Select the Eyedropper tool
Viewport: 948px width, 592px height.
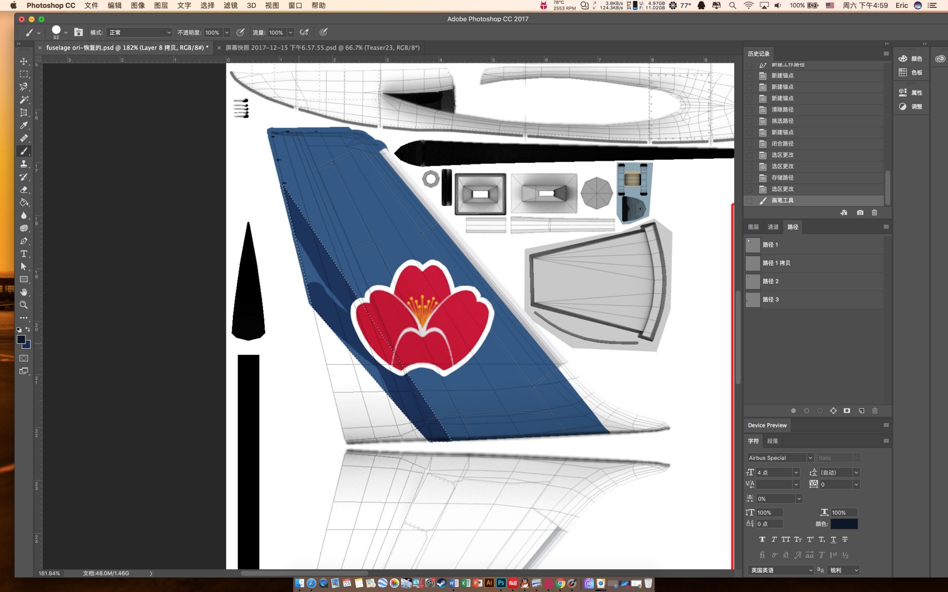24,125
